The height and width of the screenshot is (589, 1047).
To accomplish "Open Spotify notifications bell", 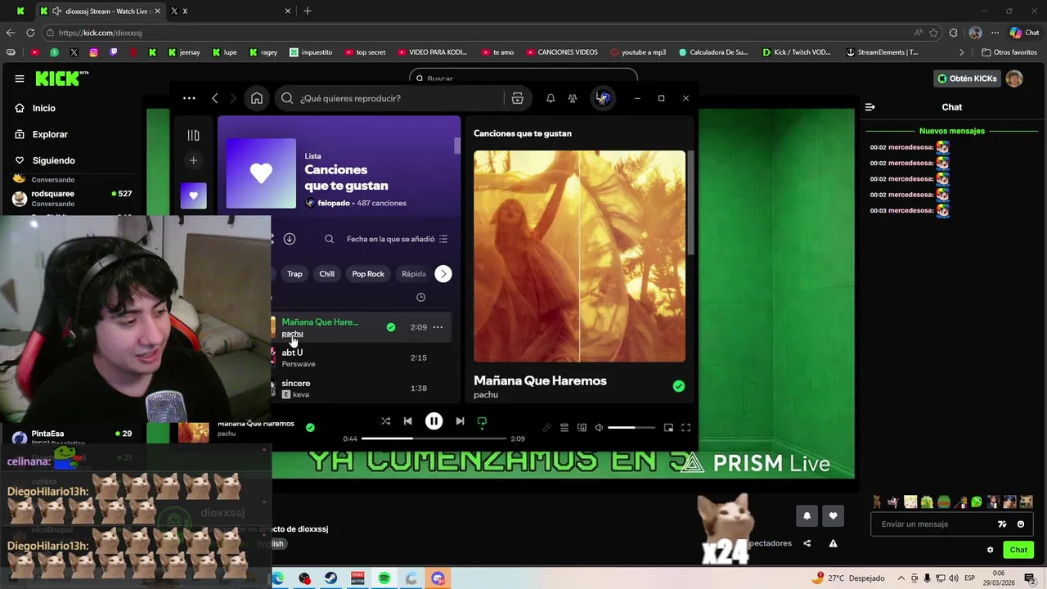I will pos(550,98).
